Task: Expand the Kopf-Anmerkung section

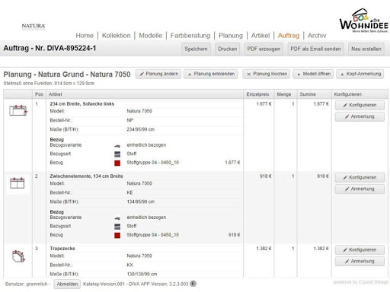Action: point(360,74)
